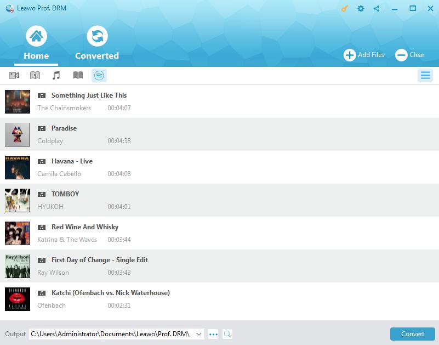This screenshot has height=345, width=439.
Task: Click the Add Files button
Action: (x=363, y=55)
